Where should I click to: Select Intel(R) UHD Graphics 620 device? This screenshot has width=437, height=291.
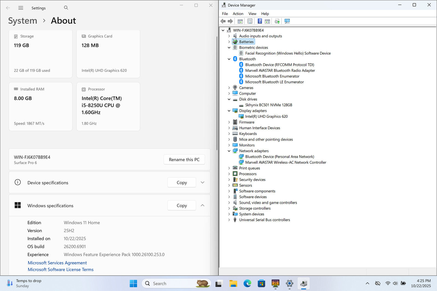click(266, 116)
